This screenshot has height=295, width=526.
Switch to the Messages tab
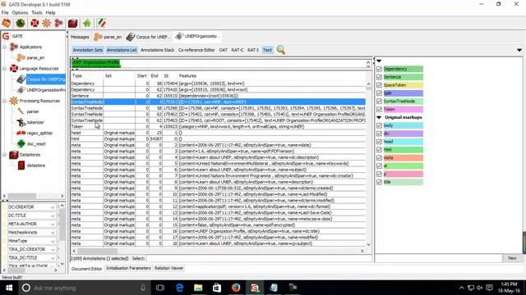pyautogui.click(x=80, y=37)
